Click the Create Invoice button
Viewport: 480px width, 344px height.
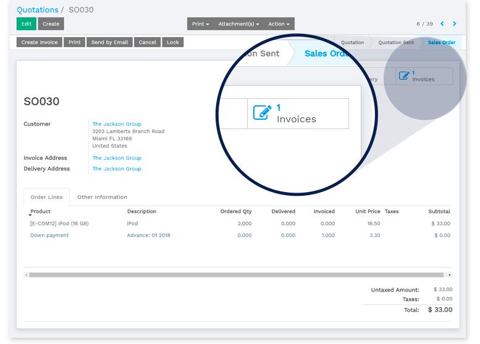click(x=40, y=42)
